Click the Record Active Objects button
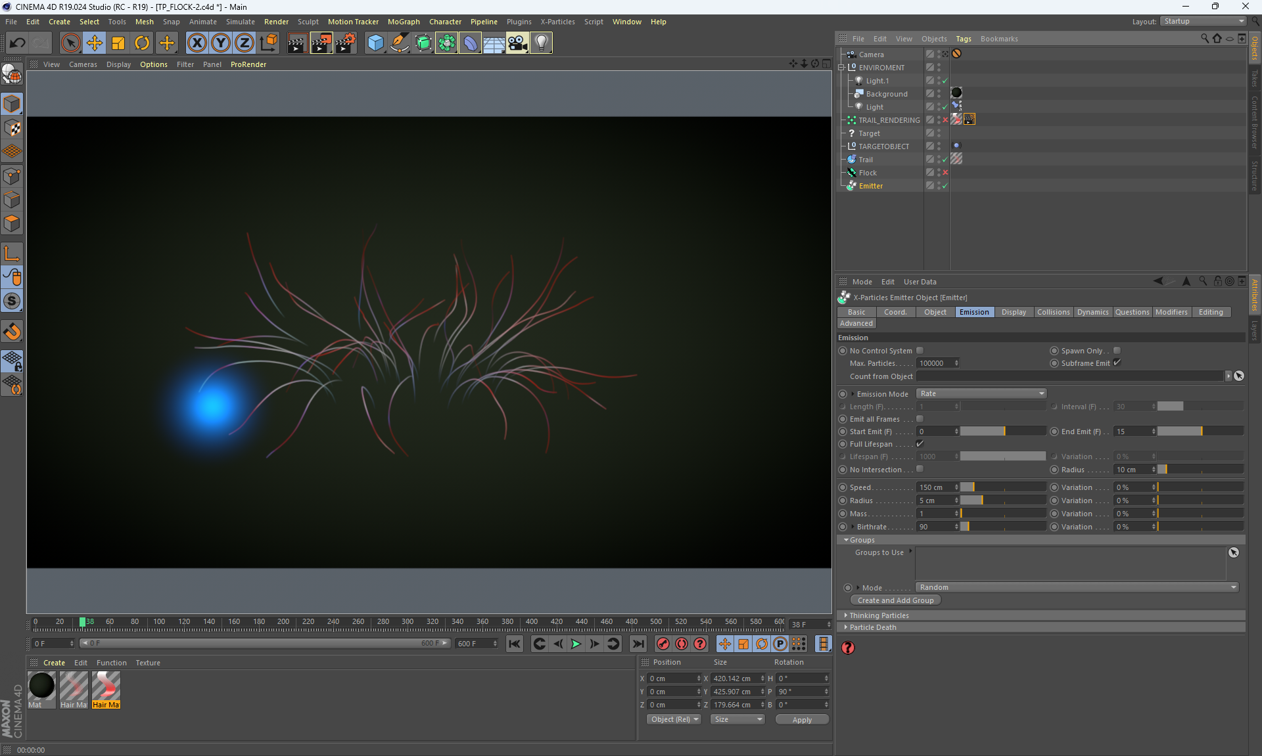 pos(663,644)
